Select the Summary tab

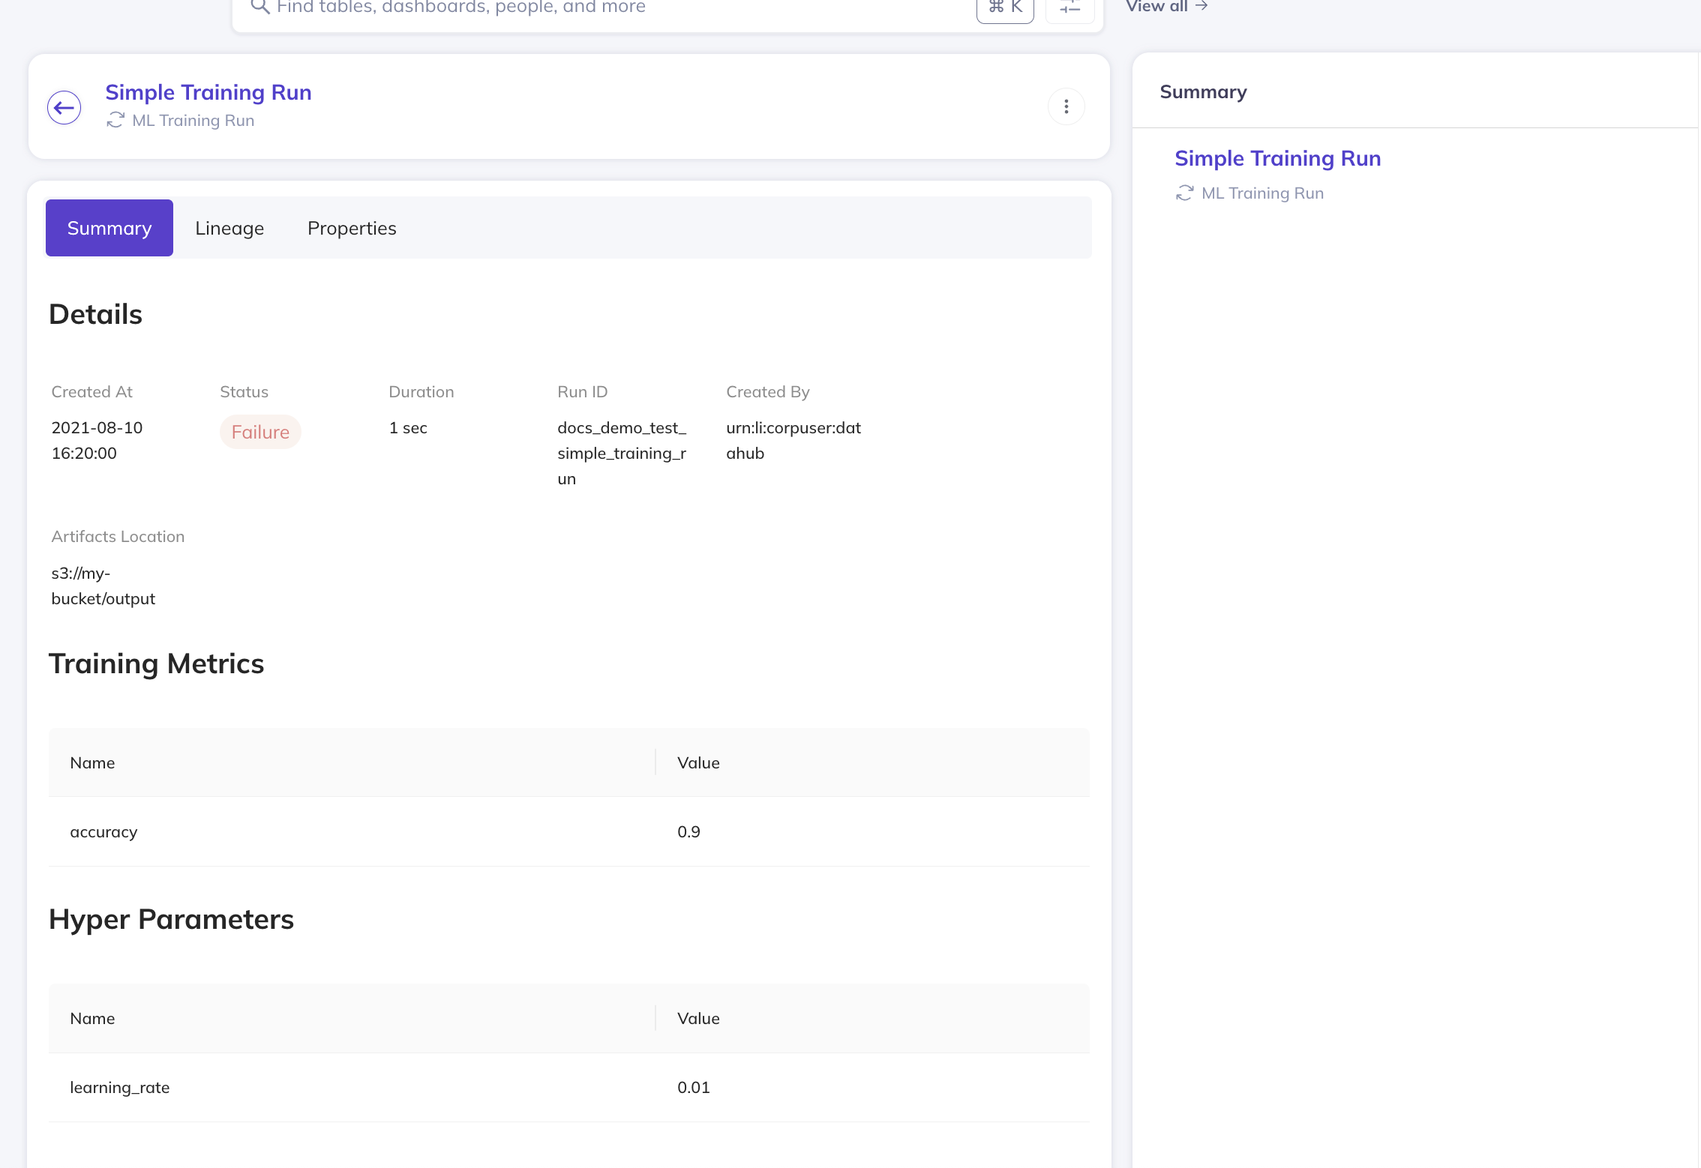click(109, 228)
